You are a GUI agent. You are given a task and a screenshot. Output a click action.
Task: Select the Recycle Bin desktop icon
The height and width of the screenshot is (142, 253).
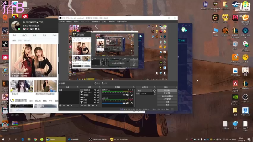pos(235,45)
